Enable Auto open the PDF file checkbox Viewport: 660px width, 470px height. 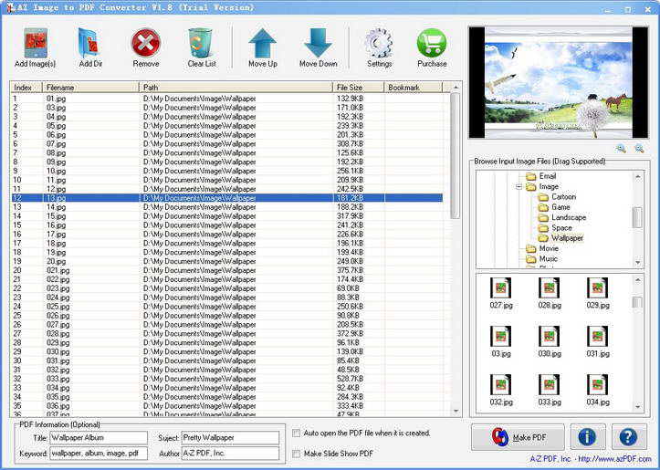coord(297,433)
